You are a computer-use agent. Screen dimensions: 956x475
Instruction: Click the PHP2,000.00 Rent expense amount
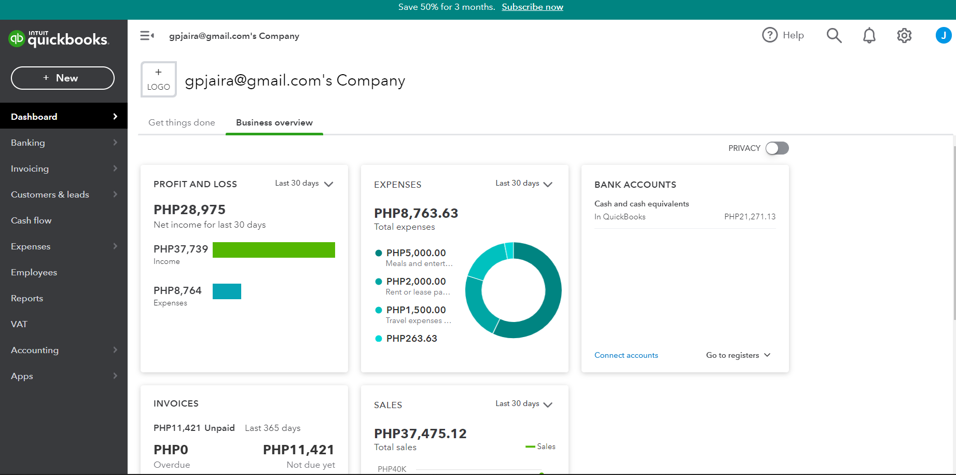coord(416,282)
